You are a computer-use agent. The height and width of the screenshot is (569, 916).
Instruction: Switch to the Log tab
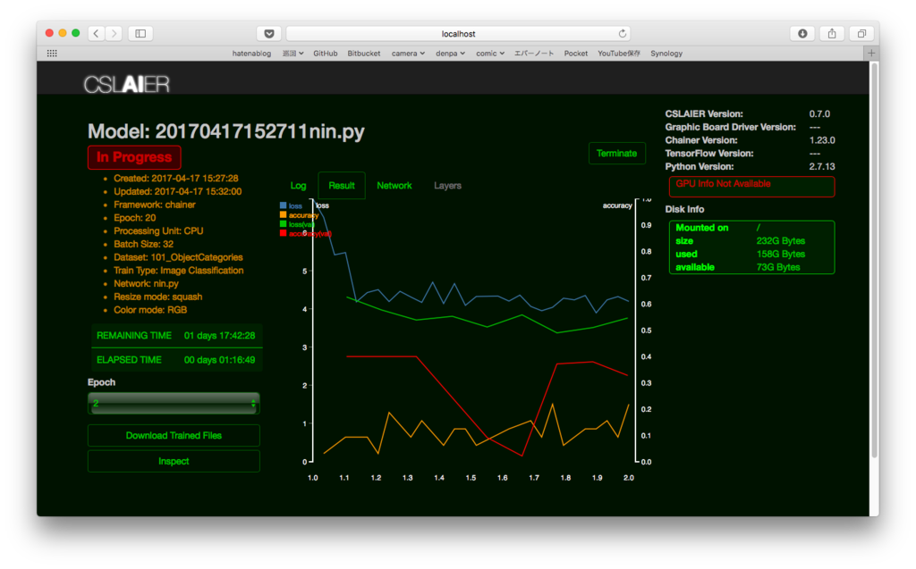click(298, 186)
